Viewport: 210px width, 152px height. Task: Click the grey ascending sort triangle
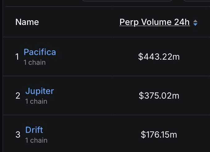point(195,21)
